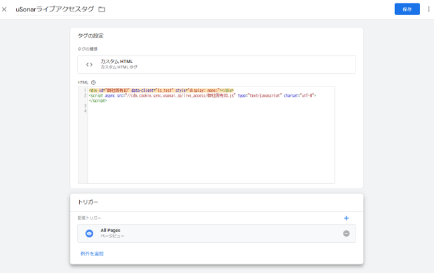
Task: Click the 配信トリガー label
Action: [x=89, y=218]
